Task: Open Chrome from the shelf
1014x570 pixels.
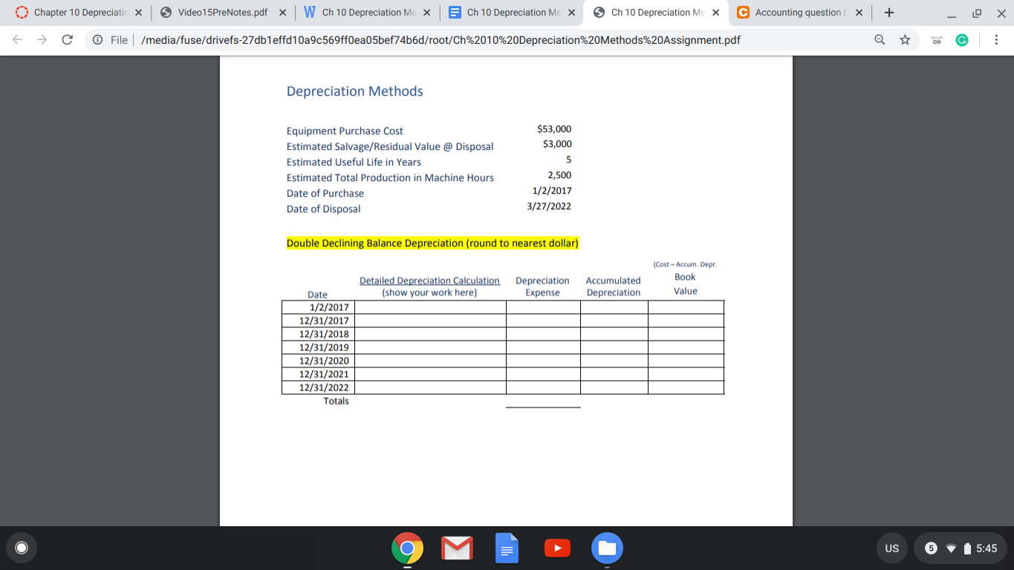Action: pos(407,548)
